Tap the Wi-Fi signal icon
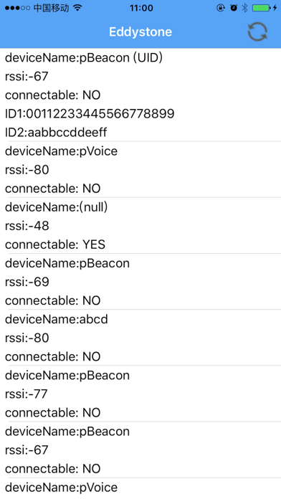 coord(77,8)
